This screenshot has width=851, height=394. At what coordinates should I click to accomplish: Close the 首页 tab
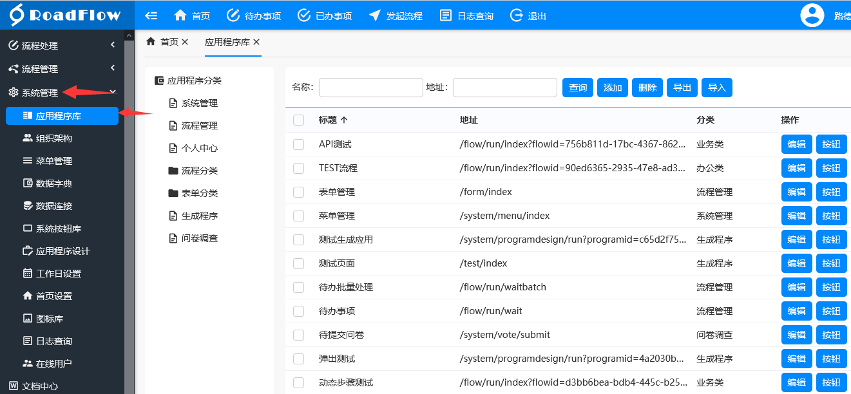pyautogui.click(x=185, y=42)
